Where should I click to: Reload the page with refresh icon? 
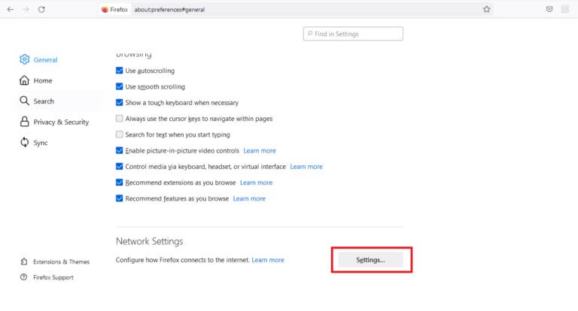click(41, 10)
